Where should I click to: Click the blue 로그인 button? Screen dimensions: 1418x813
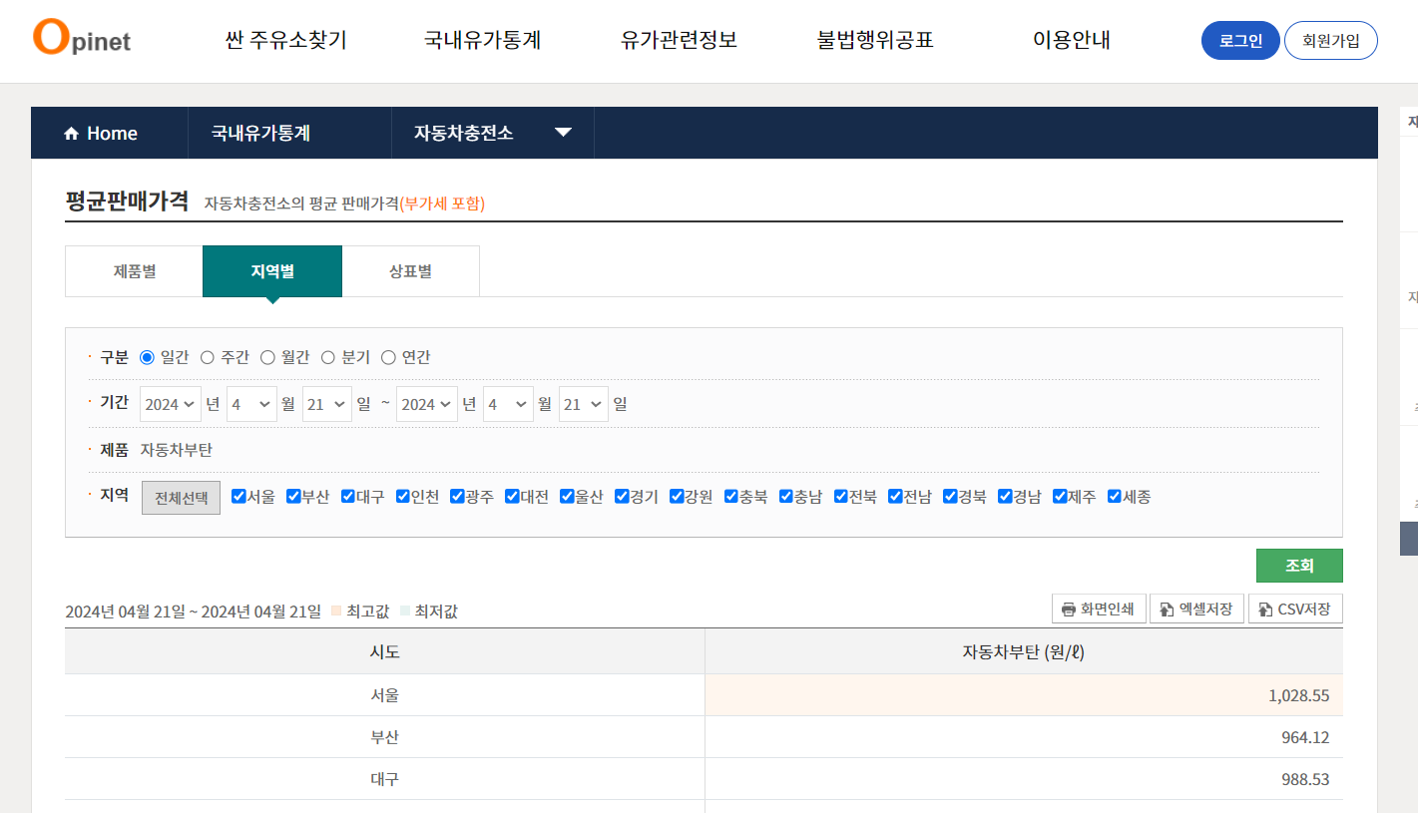(x=1240, y=40)
